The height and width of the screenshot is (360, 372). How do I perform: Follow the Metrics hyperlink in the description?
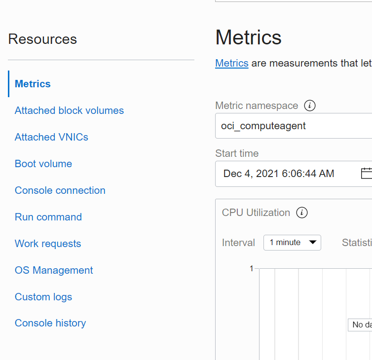tap(231, 63)
